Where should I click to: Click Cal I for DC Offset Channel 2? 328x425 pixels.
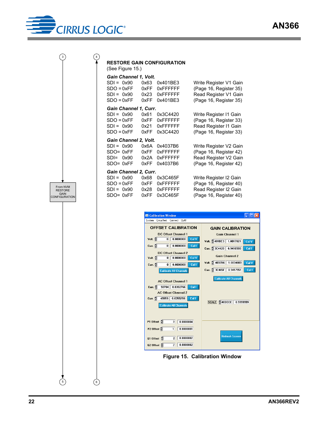[x=194, y=265]
